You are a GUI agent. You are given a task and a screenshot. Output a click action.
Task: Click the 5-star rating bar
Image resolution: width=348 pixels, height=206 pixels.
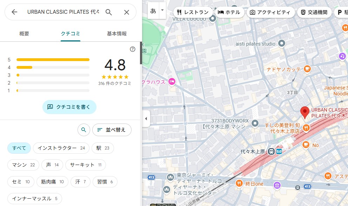[53, 60]
